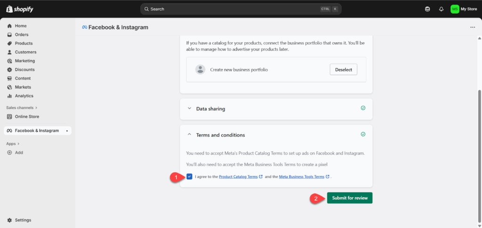
Task: Open the three-dot more options menu
Action: (473, 27)
